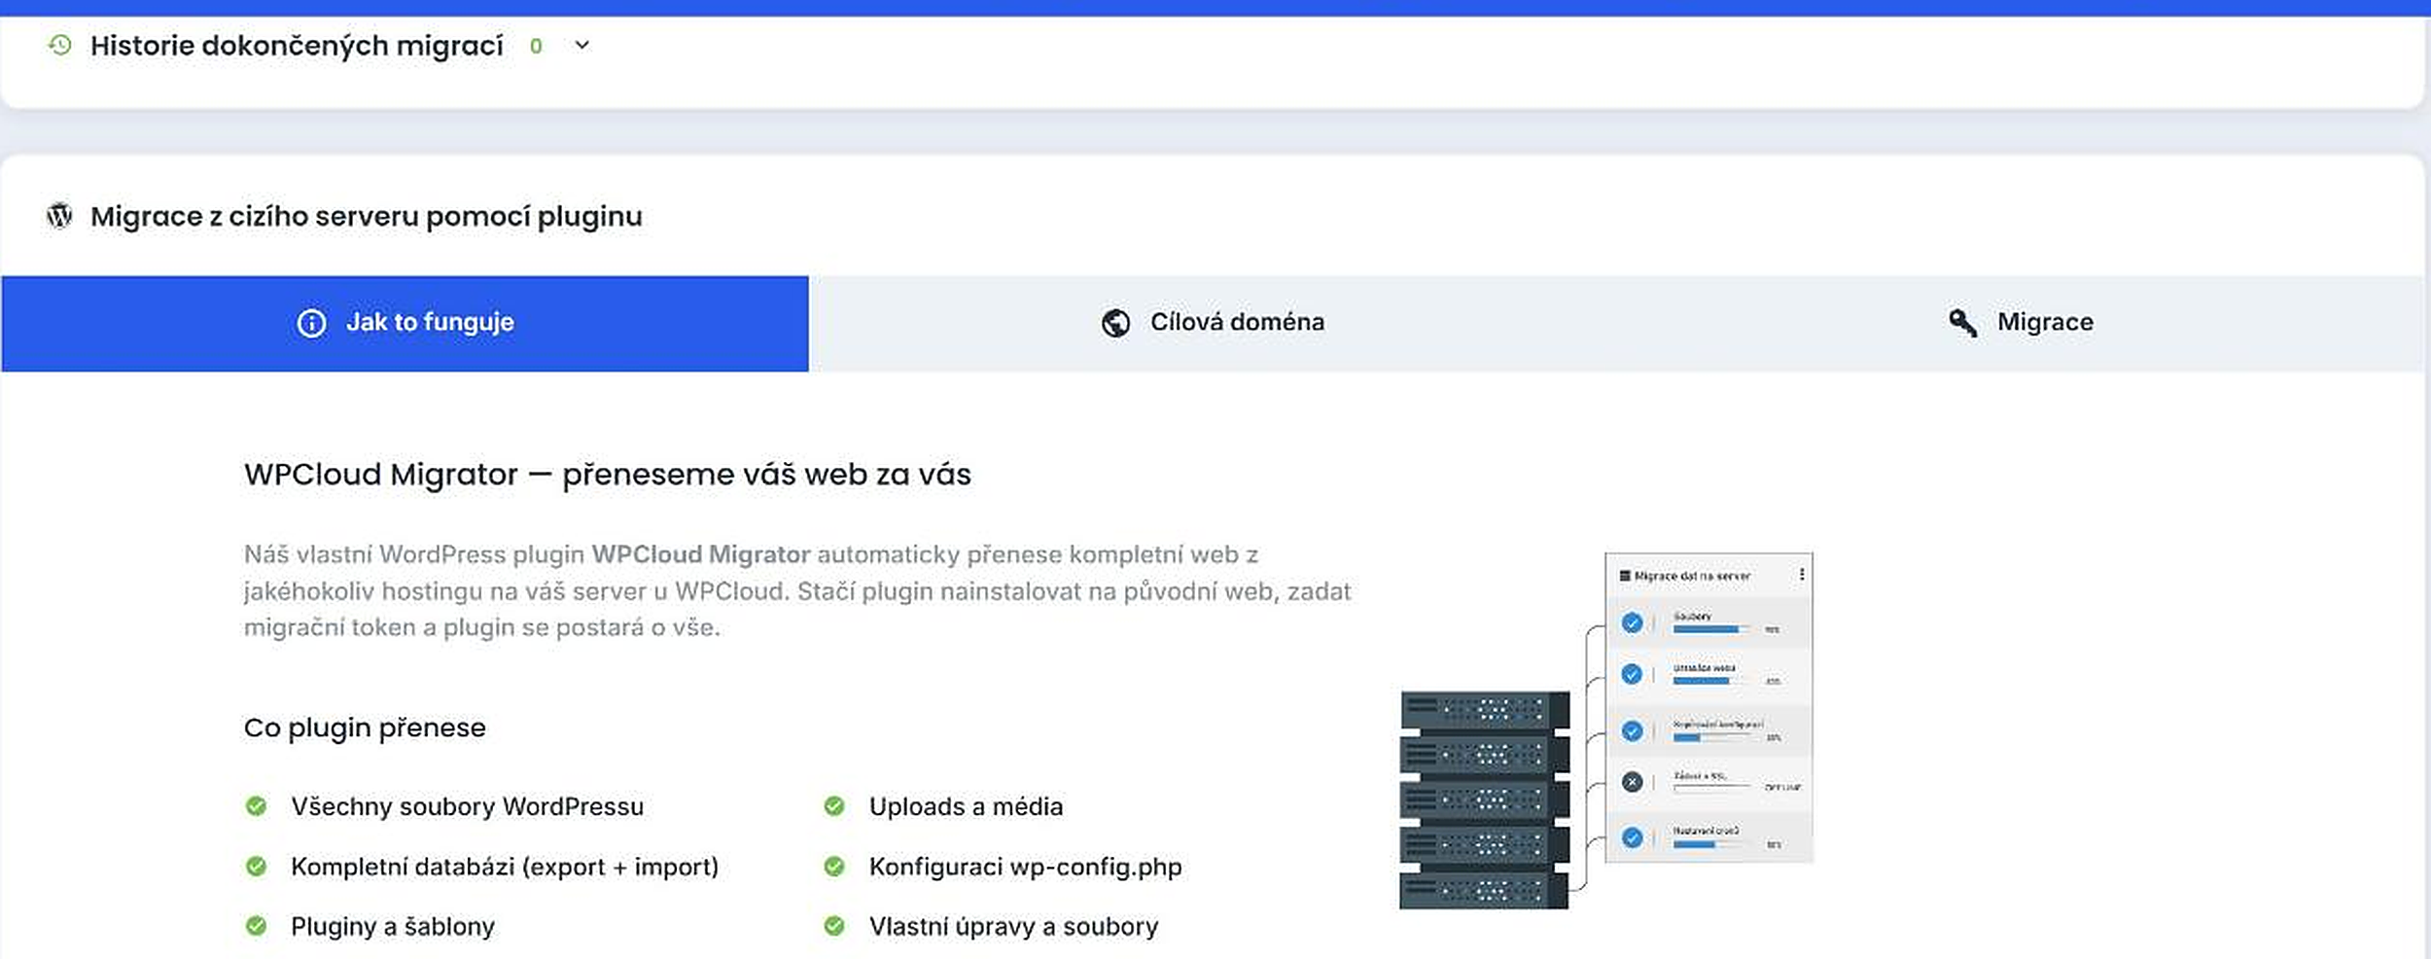The height and width of the screenshot is (959, 2431).
Task: Click Všechny soubory WordPressu text
Action: pyautogui.click(x=467, y=806)
